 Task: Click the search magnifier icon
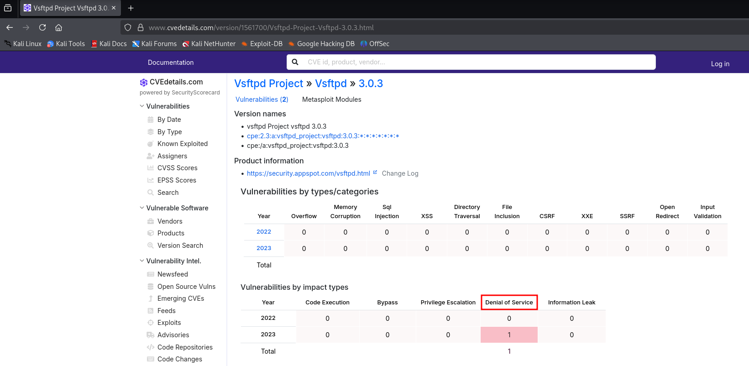(295, 62)
